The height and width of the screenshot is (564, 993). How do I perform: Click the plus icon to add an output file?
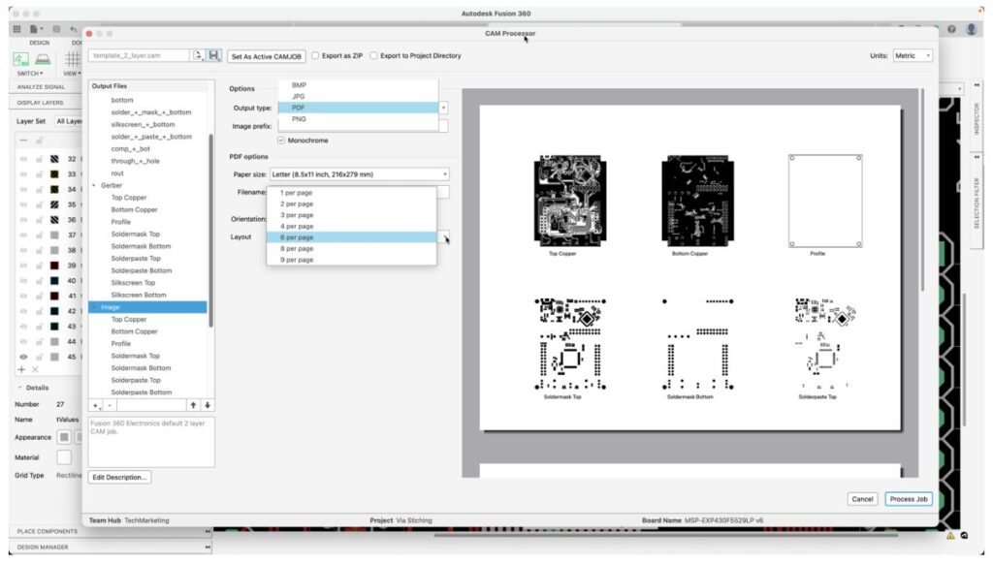95,405
